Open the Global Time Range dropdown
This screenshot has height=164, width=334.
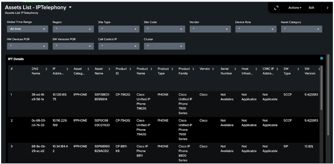(x=28, y=29)
